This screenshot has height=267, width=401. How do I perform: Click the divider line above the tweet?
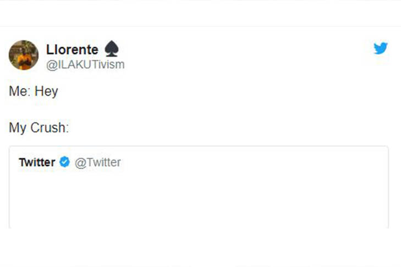point(200,26)
